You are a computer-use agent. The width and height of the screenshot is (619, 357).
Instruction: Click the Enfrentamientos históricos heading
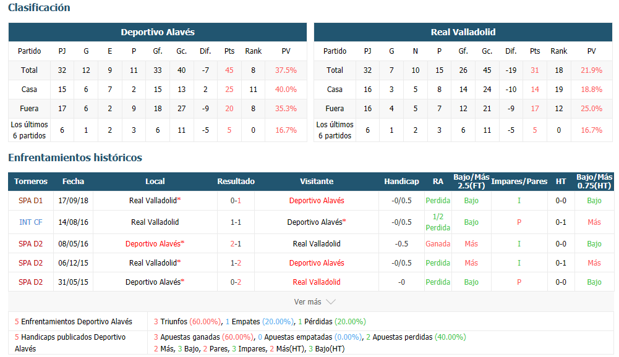click(x=75, y=157)
